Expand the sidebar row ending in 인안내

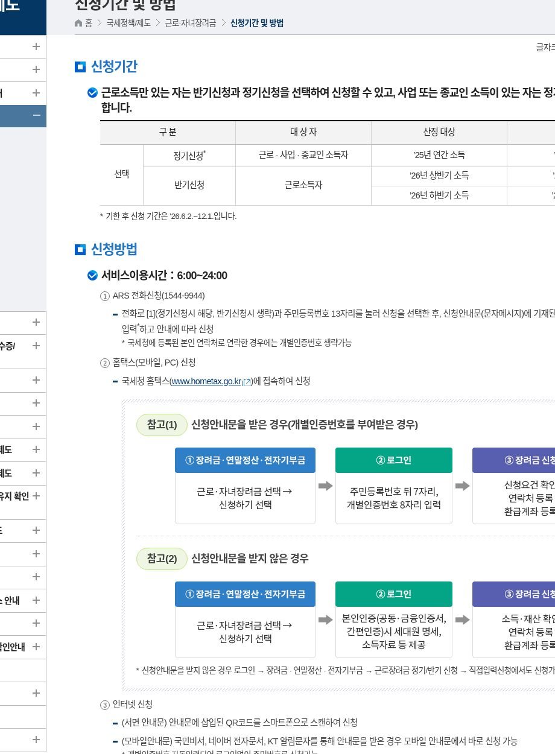(36, 647)
